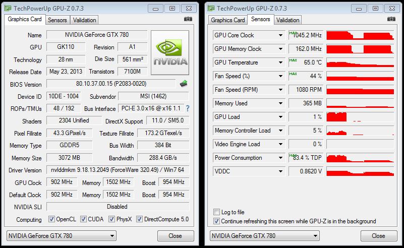Open GPU selector dropdown in Sensors window
404x248 pixels.
pos(265,235)
